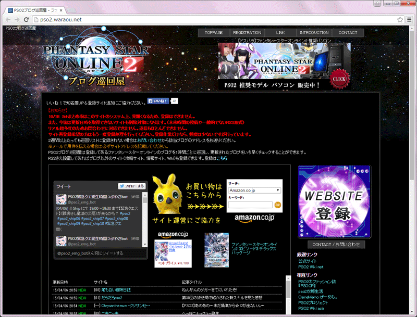Click the Phantasy Star Online 2 ブログ巡回屋 logo

96,57
